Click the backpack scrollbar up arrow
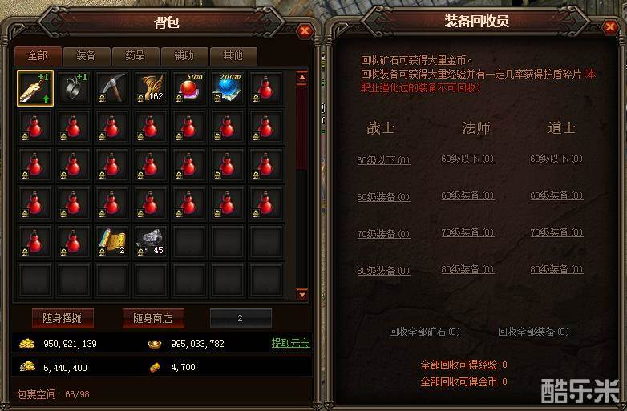 [x=302, y=77]
